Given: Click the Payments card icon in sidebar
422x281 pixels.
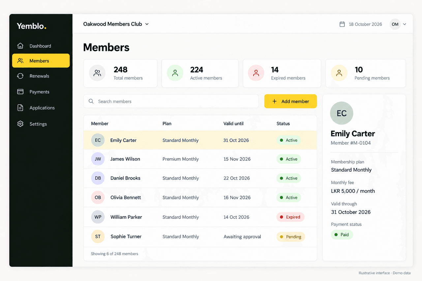Looking at the screenshot, I should click(x=20, y=92).
